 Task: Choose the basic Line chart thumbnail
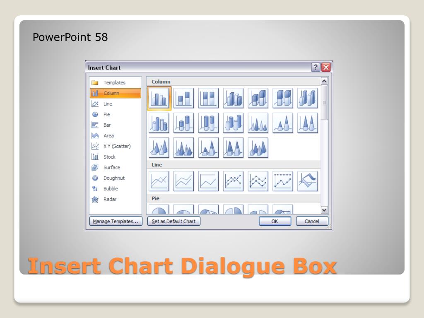[x=159, y=181]
